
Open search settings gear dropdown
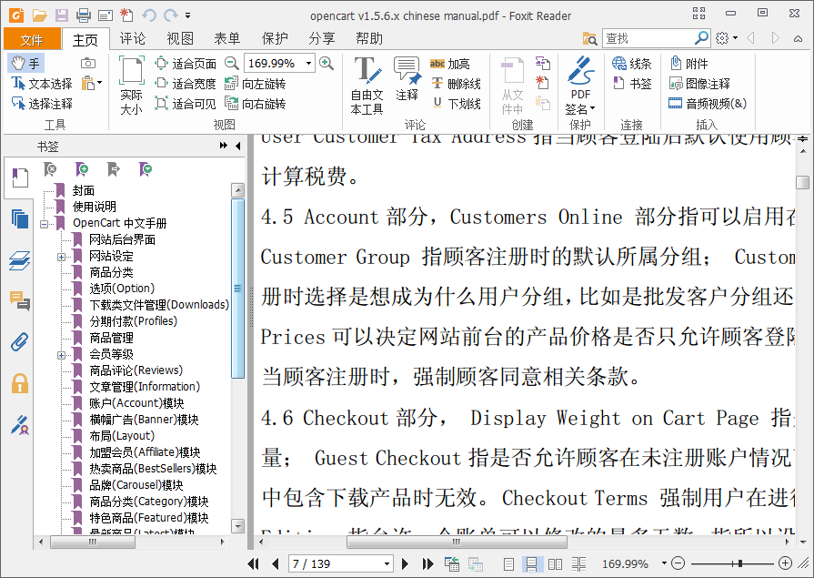coord(727,38)
